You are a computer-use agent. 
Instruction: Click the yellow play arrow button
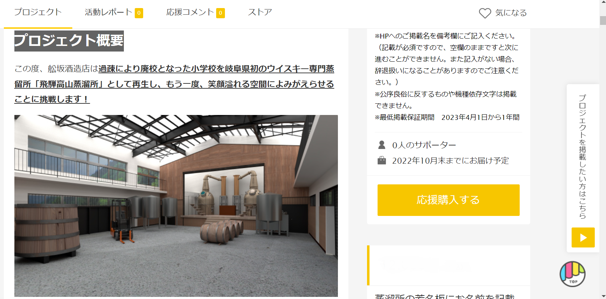click(x=583, y=238)
